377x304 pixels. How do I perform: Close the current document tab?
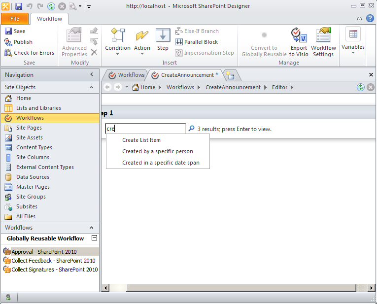(371, 75)
